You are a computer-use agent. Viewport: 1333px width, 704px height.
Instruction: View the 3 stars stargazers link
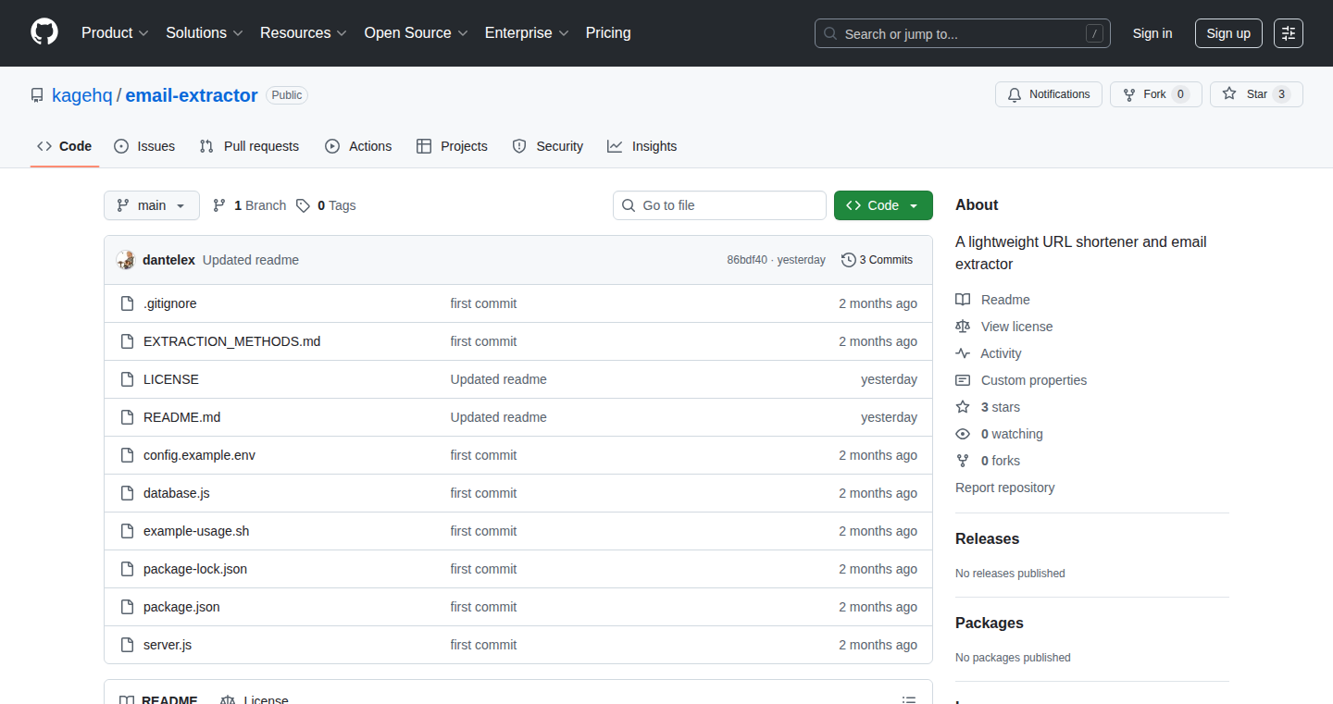pos(988,407)
